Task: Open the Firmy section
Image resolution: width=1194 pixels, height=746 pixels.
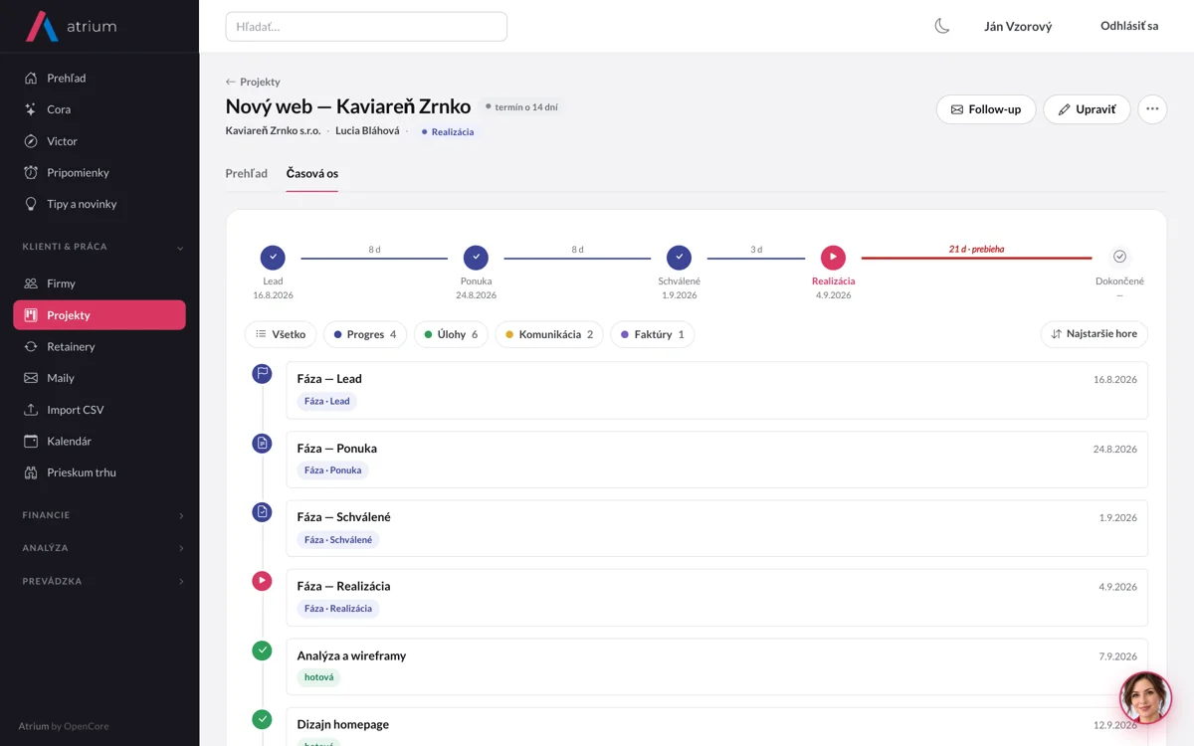Action: [x=99, y=283]
